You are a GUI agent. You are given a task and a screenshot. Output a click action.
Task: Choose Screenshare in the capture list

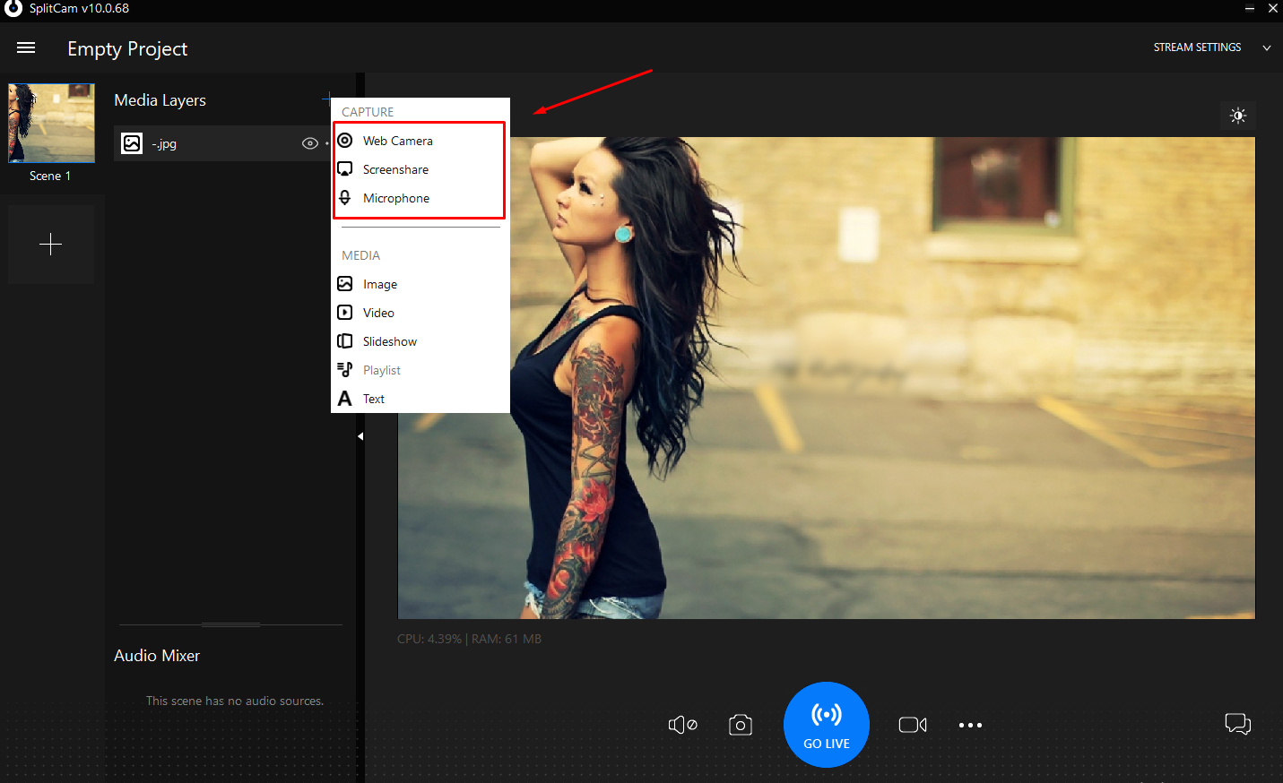click(395, 169)
